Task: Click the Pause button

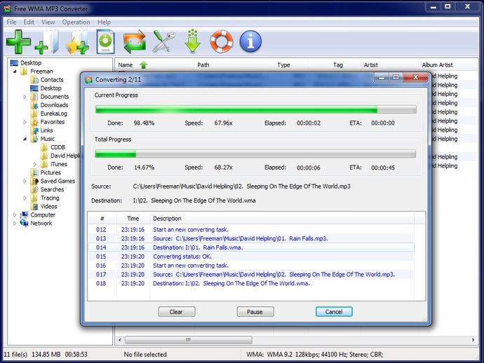Action: [255, 312]
